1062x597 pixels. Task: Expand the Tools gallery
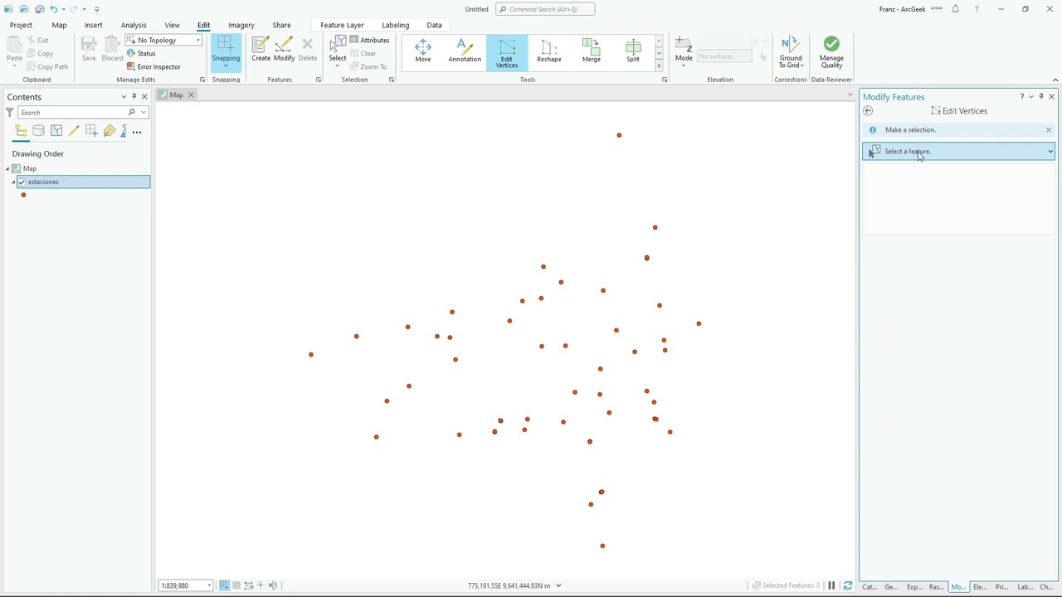pyautogui.click(x=659, y=66)
